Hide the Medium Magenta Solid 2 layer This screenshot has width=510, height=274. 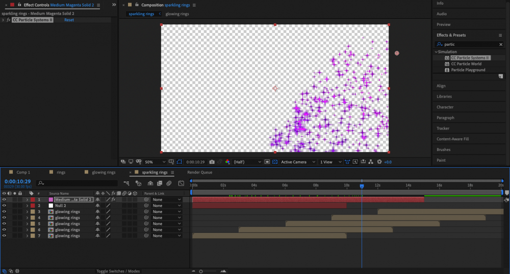4,200
